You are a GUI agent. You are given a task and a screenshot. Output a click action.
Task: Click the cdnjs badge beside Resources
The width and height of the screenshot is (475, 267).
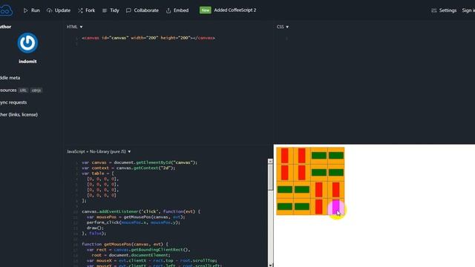point(36,90)
